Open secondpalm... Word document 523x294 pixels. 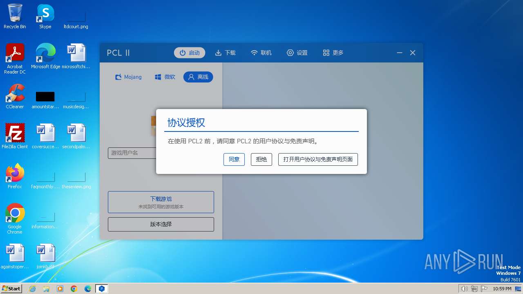point(76,136)
